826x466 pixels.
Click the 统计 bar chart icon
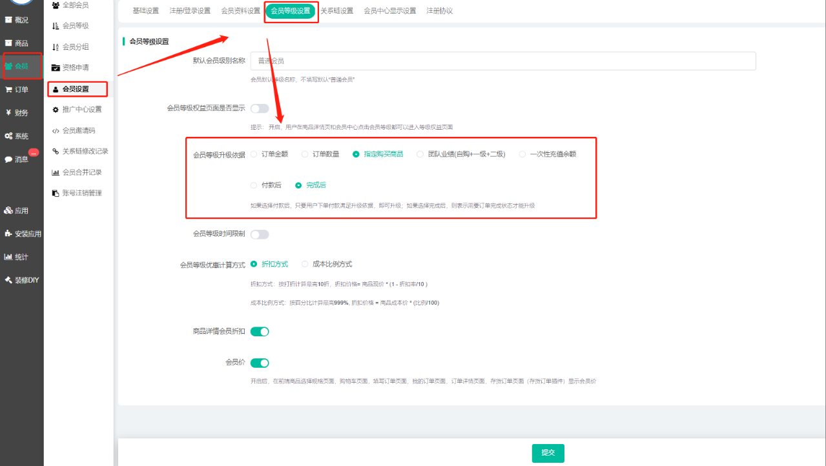click(x=8, y=257)
